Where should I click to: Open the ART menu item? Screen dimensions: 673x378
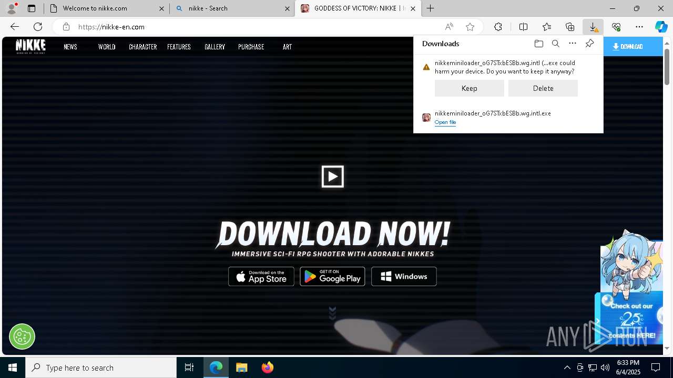coord(287,47)
